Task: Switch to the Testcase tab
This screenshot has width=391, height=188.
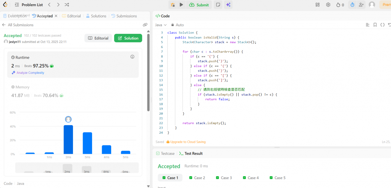Action: click(165, 153)
